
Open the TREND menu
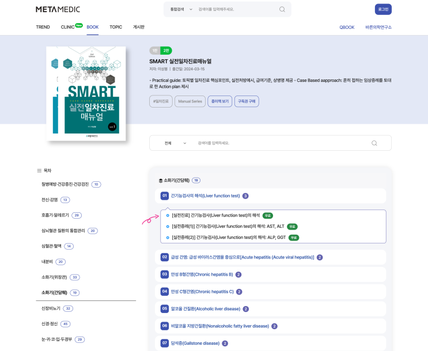pyautogui.click(x=43, y=27)
